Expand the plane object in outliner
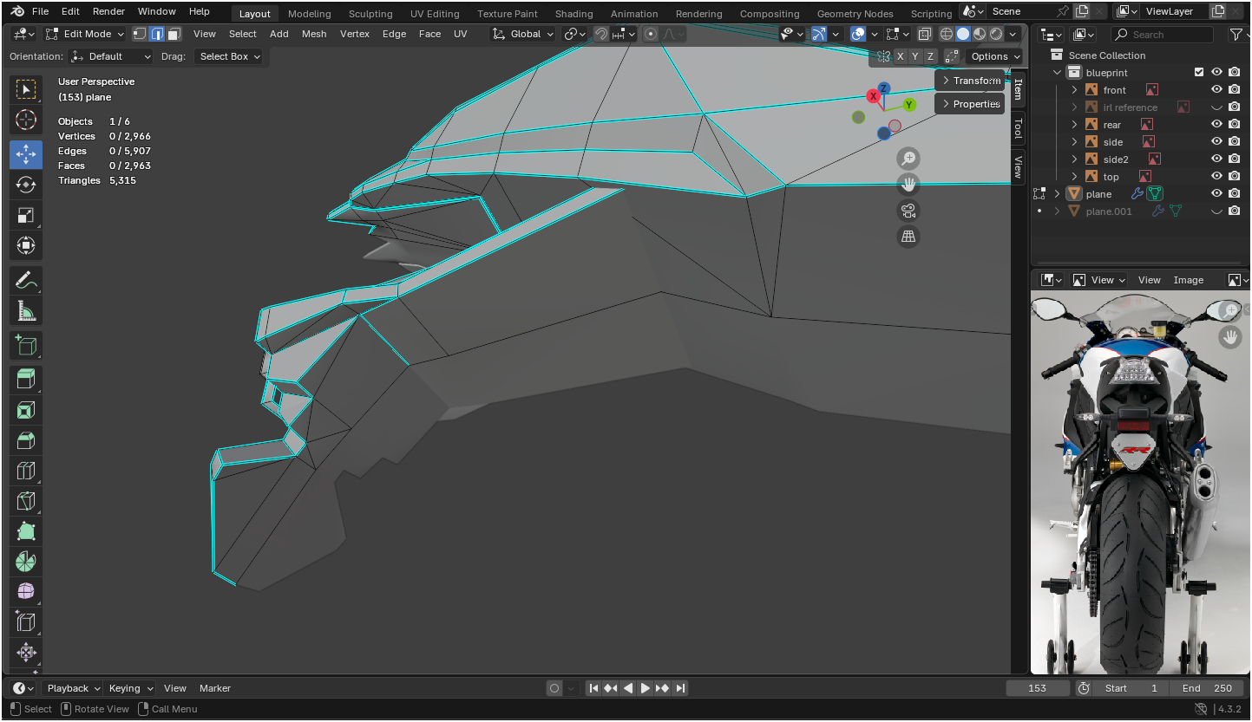 tap(1057, 194)
